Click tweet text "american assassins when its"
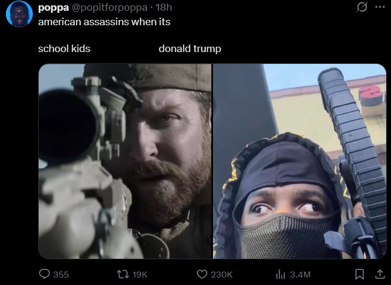Screen dimensions: 391x285 104,22
